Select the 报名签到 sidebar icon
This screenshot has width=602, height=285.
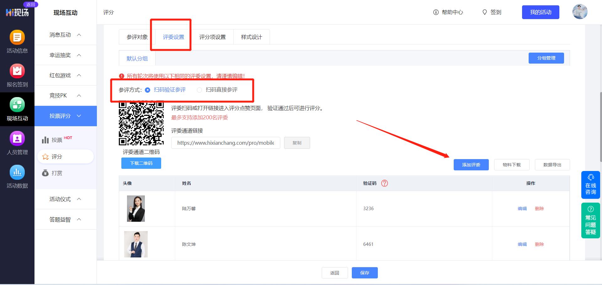17,75
